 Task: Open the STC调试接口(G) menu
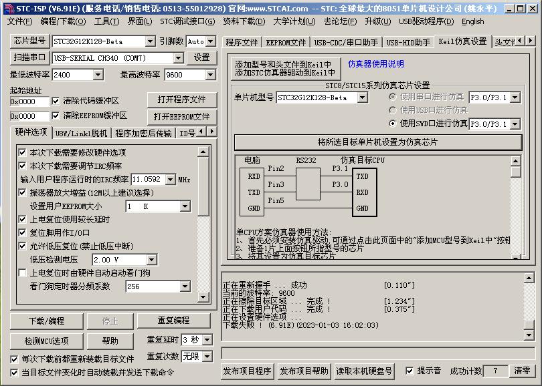pos(187,21)
